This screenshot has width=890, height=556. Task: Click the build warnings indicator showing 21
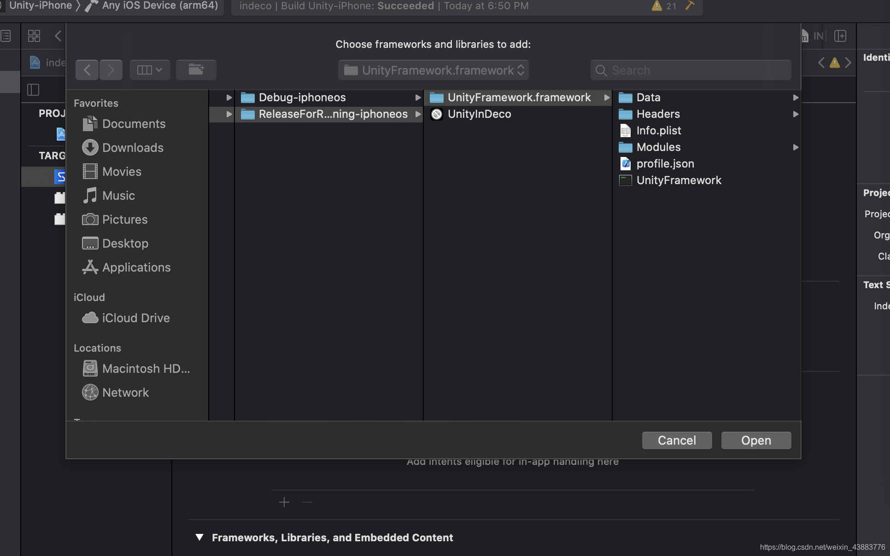(664, 6)
